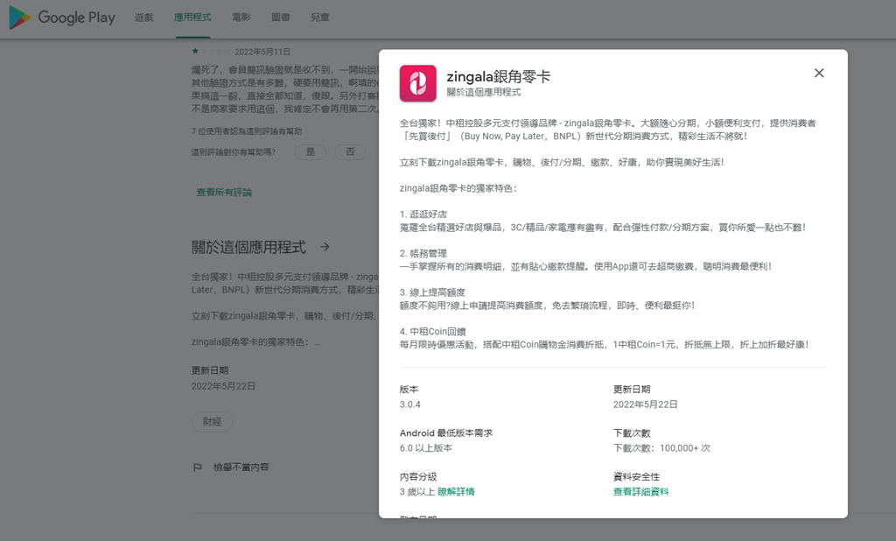
Task: Select the 應用程式 tab
Action: coord(192,18)
